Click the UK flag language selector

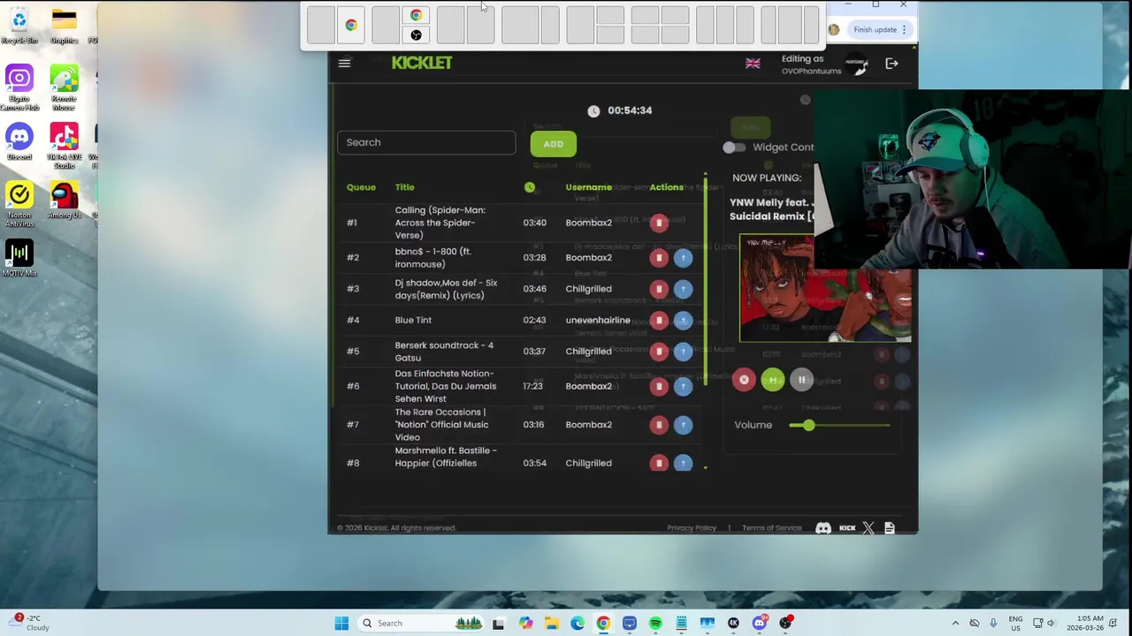(x=753, y=64)
